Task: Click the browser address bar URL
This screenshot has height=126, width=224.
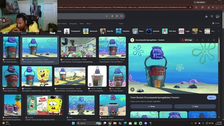Action: point(122,7)
